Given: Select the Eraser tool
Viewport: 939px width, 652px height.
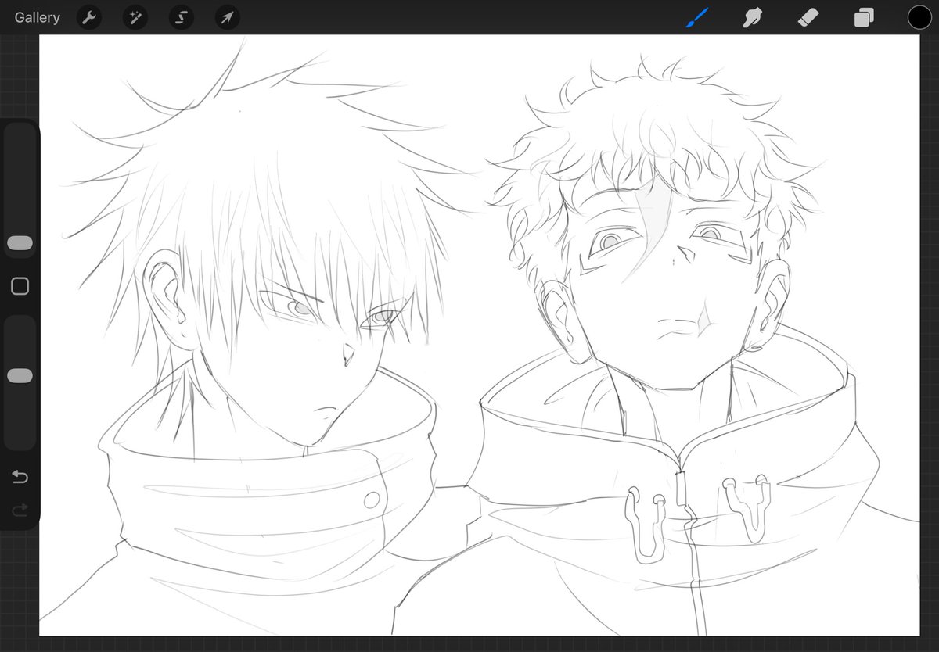Looking at the screenshot, I should (808, 17).
